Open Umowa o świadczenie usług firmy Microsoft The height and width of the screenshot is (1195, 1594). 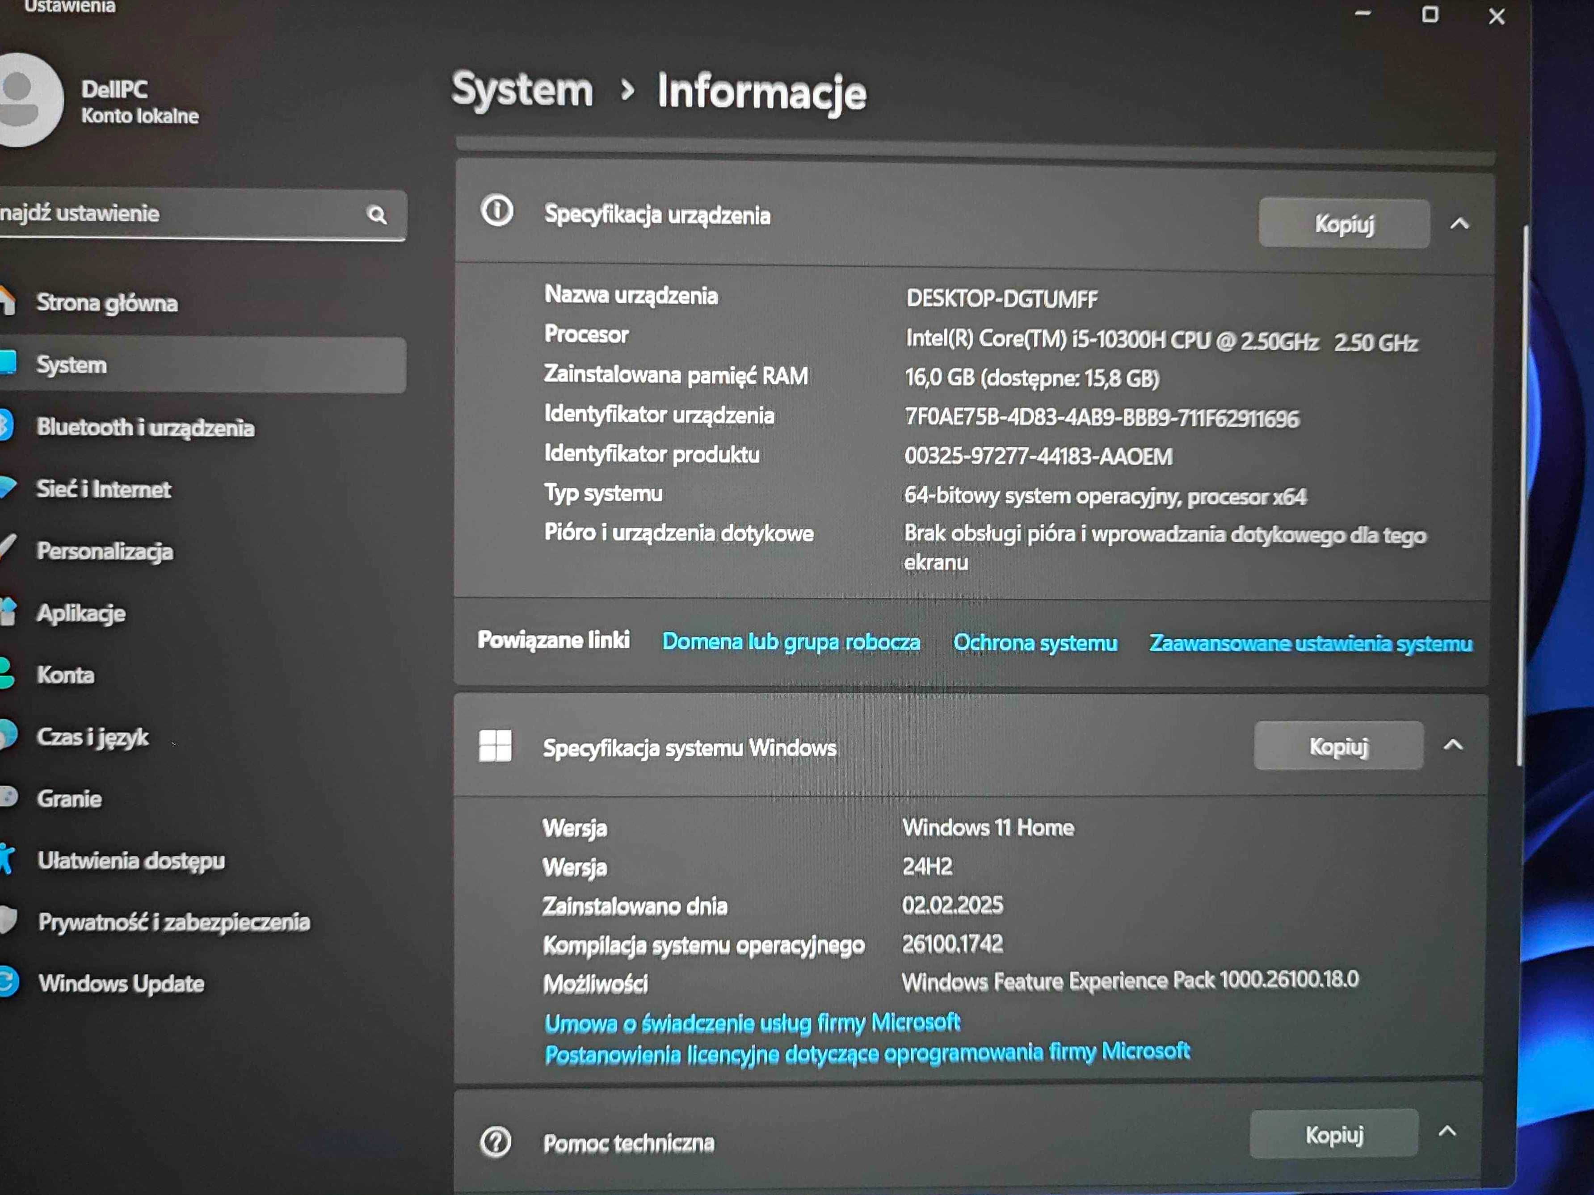click(753, 1023)
